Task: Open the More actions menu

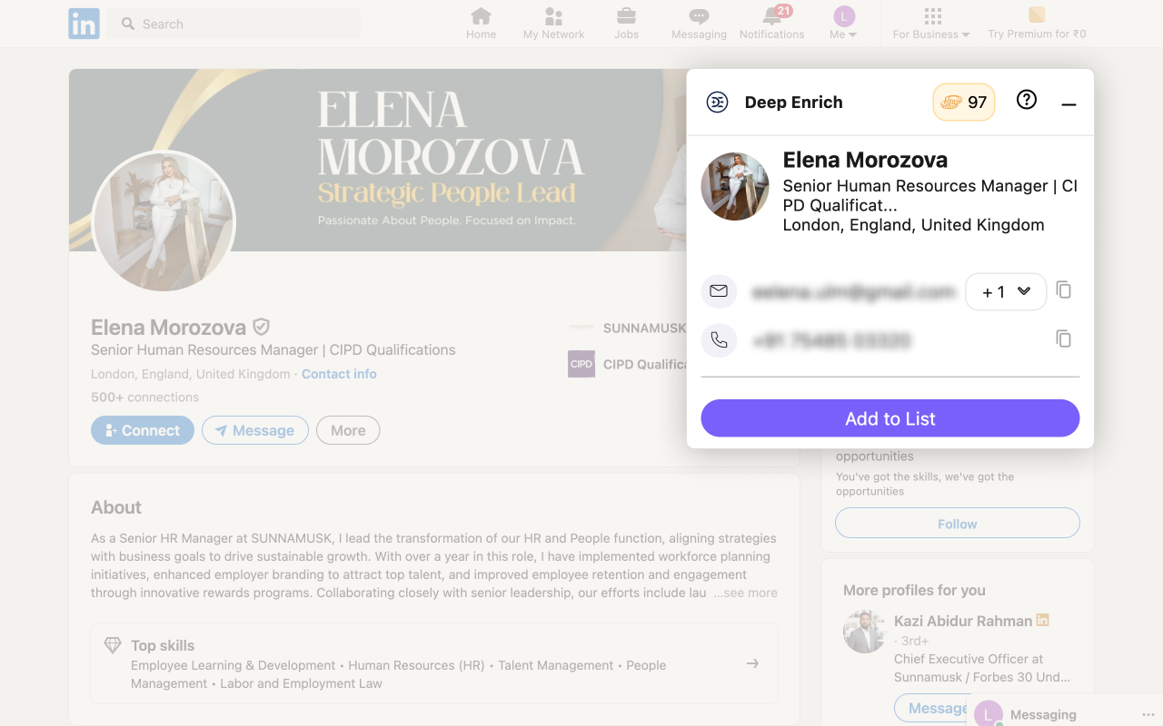Action: (x=348, y=430)
